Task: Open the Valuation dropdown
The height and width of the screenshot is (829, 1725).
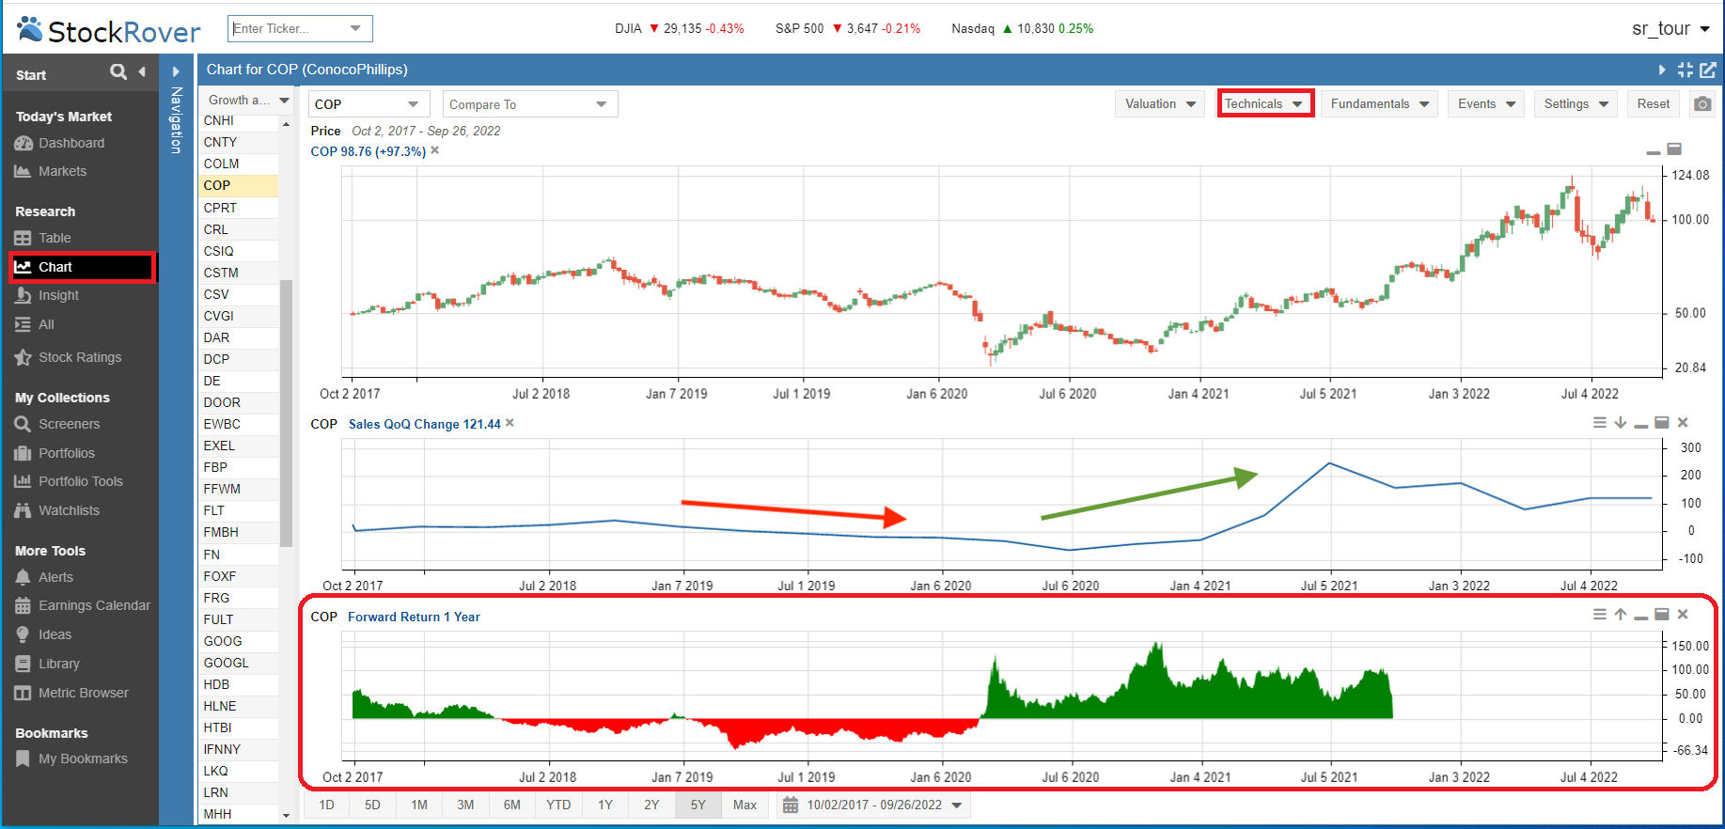Action: tap(1160, 103)
